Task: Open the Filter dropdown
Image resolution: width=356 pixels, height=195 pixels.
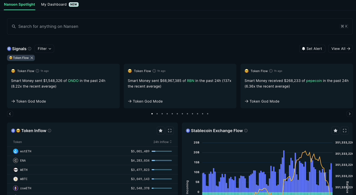Action: [x=44, y=49]
